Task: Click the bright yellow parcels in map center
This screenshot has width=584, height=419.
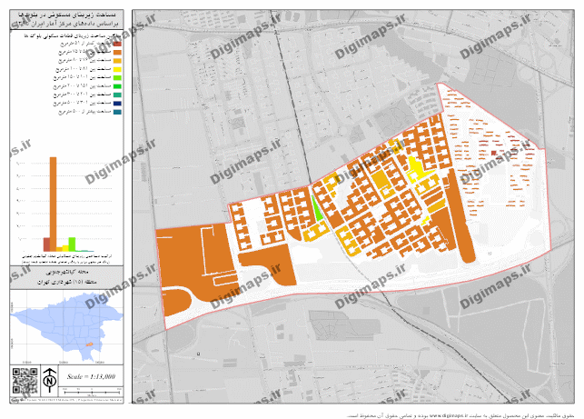Action: pyautogui.click(x=415, y=168)
